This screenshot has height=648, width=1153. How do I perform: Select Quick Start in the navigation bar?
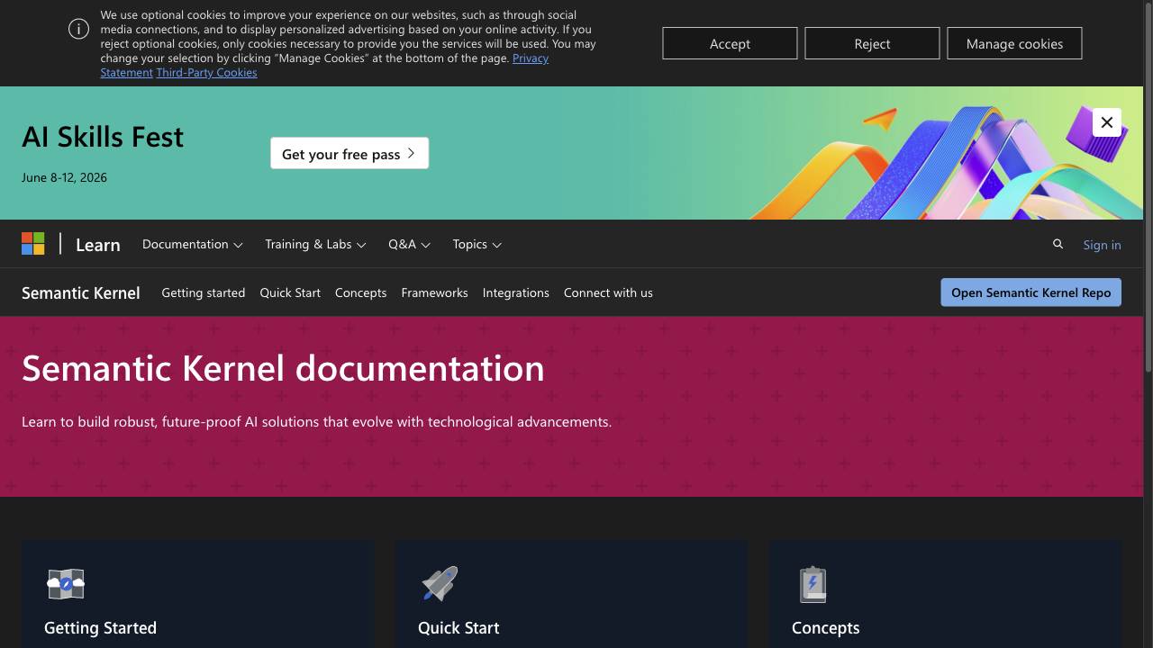click(x=290, y=292)
